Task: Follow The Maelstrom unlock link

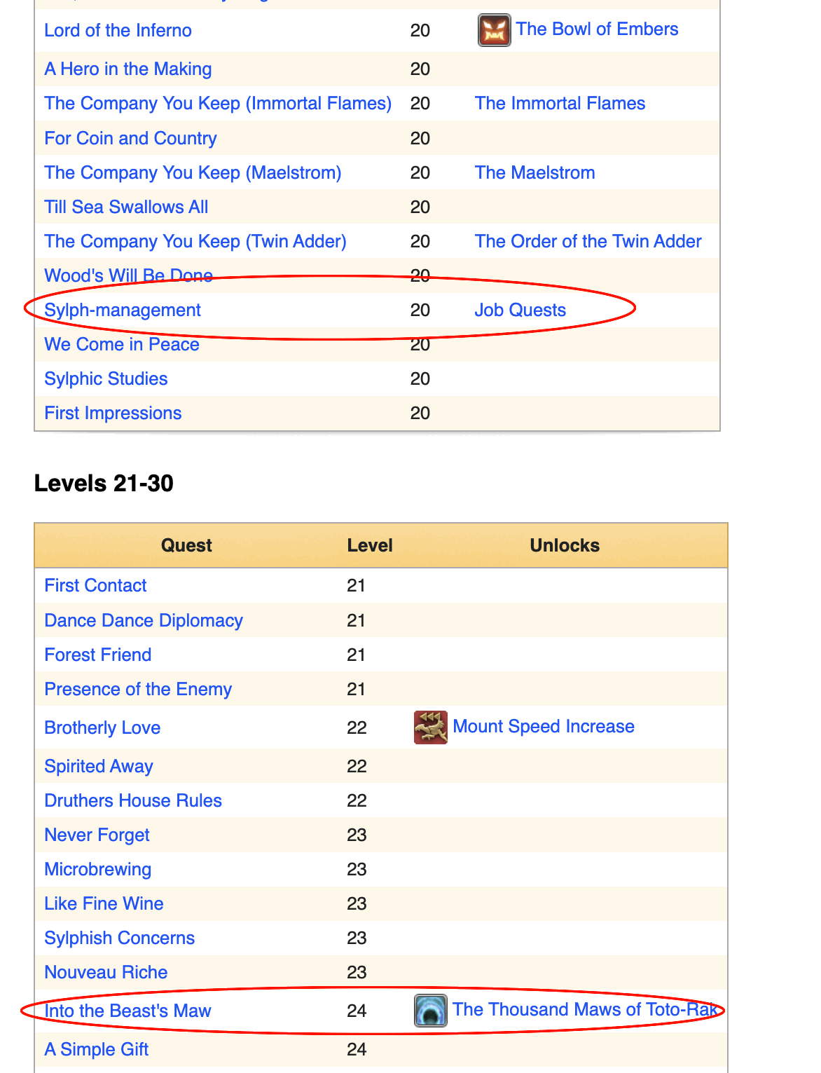Action: [x=534, y=172]
